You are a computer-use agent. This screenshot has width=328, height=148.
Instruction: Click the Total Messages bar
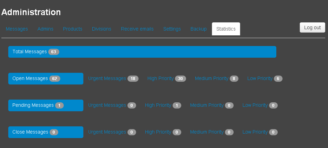142,52
